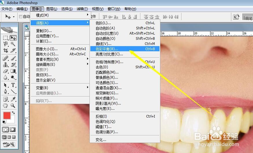This screenshot has width=253, height=153.
Task: Click the document window icon
Action: click(x=27, y=27)
